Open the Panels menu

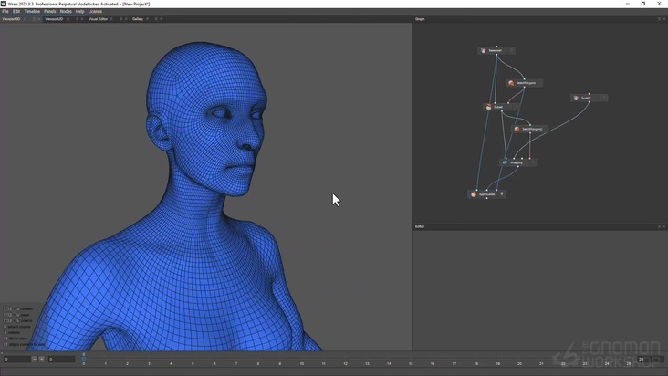[x=50, y=12]
